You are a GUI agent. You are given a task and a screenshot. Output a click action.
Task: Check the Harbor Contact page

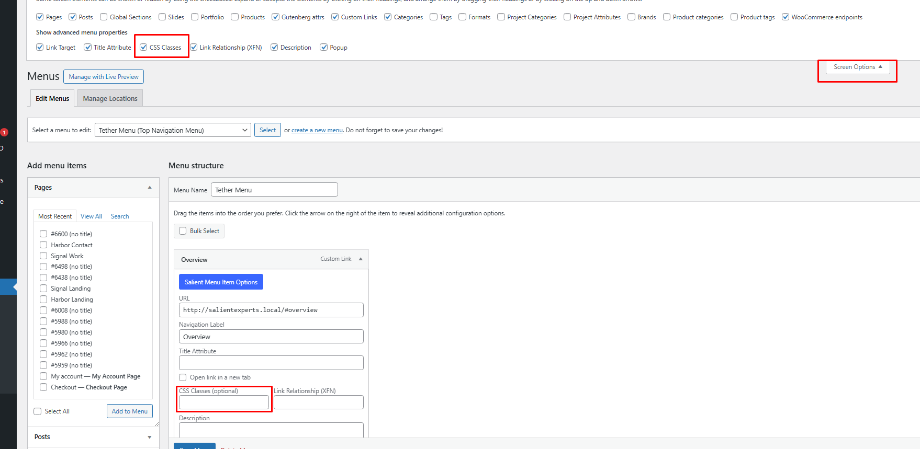tap(43, 245)
